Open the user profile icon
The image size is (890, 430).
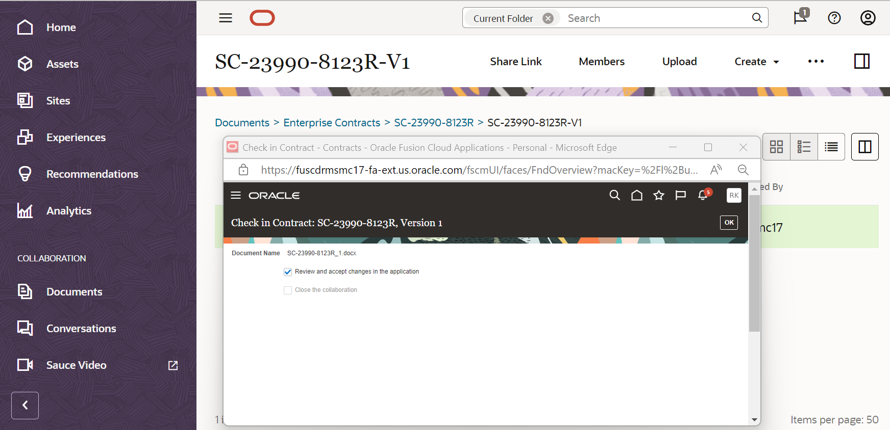pyautogui.click(x=868, y=18)
